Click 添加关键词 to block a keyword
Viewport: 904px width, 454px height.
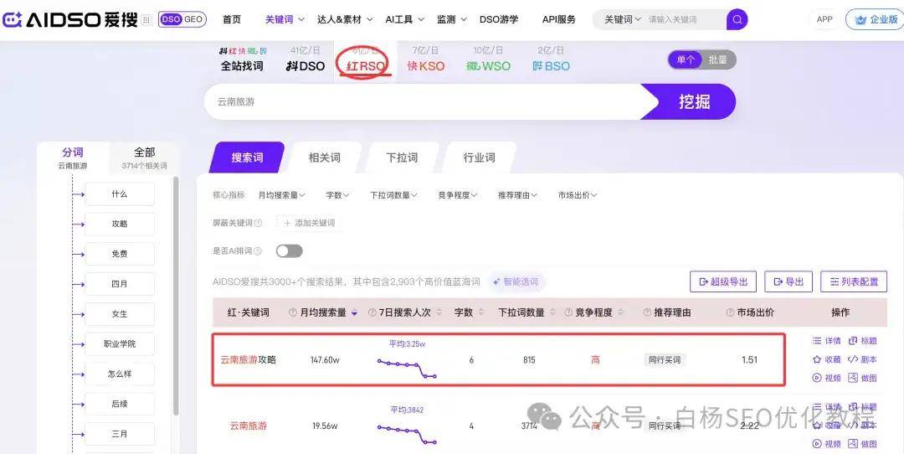[x=309, y=224]
